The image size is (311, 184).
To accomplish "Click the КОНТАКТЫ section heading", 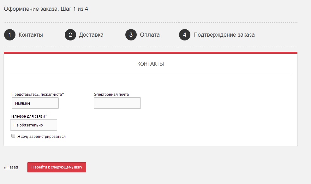I will pos(151,64).
